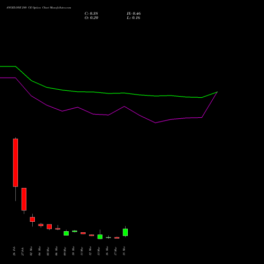
Task: Select the 26 Feb date label
Action: point(14,251)
